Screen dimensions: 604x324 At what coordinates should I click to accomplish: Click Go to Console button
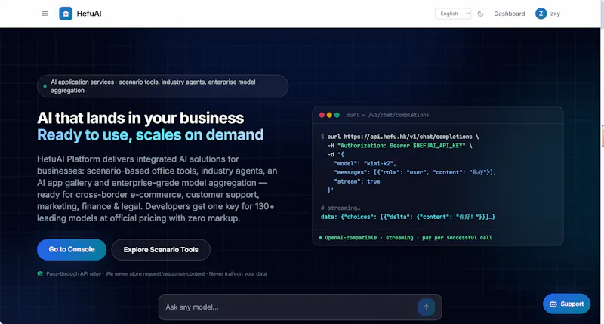tap(72, 250)
